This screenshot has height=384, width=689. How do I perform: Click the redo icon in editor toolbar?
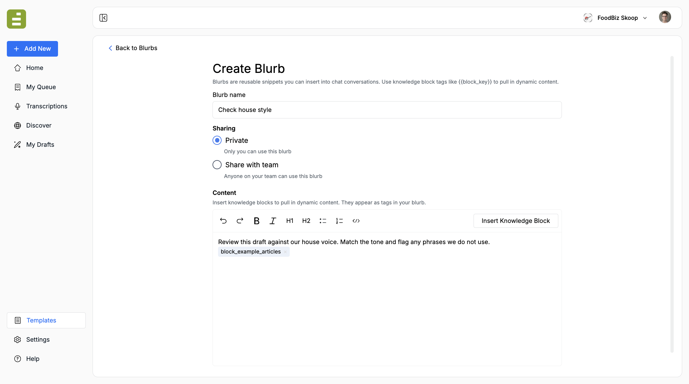(x=240, y=221)
